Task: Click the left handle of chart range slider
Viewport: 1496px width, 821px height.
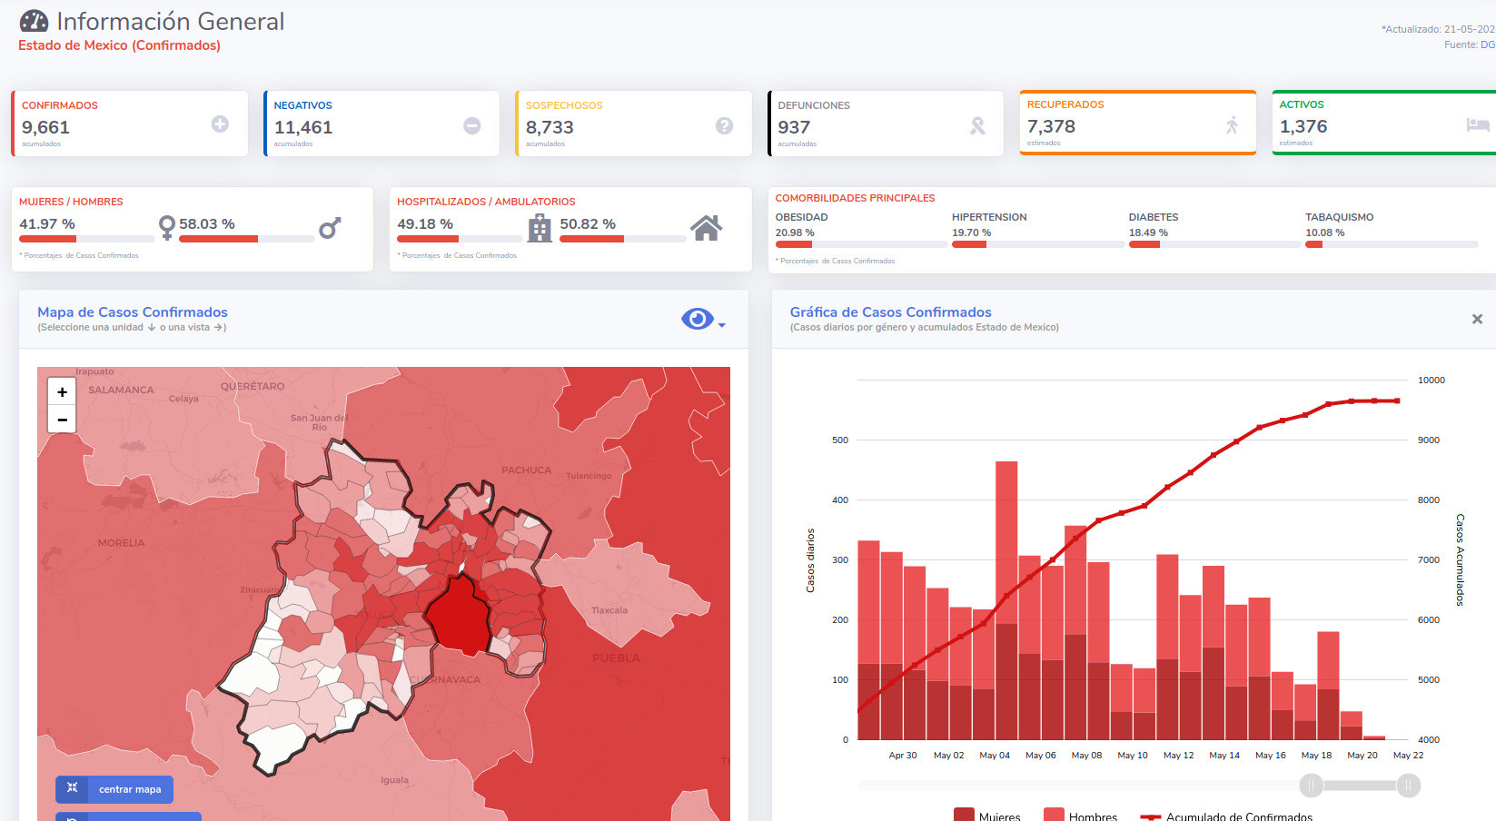Action: [x=1311, y=786]
